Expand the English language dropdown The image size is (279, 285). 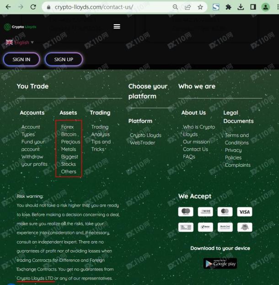coord(24,42)
